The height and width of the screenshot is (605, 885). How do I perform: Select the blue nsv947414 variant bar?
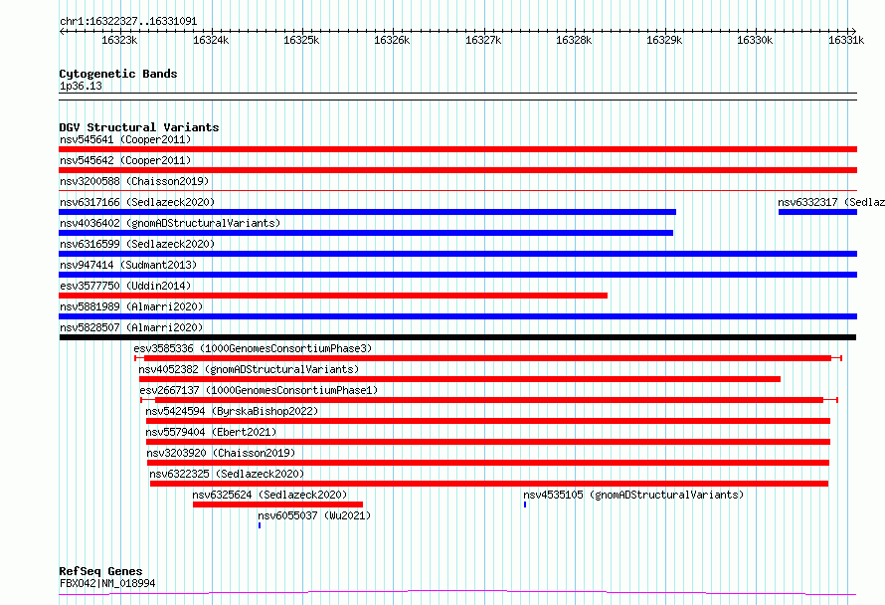click(457, 275)
